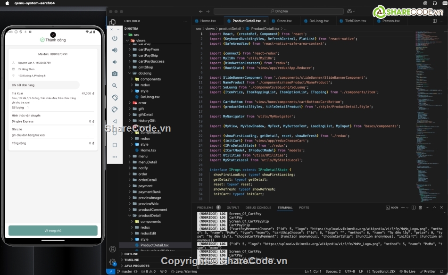
Task: Click UTF-8 encoding in status bar
Action: [x=350, y=272]
